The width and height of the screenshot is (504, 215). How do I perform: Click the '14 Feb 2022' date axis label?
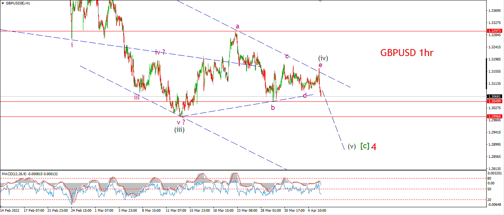coord(10,211)
